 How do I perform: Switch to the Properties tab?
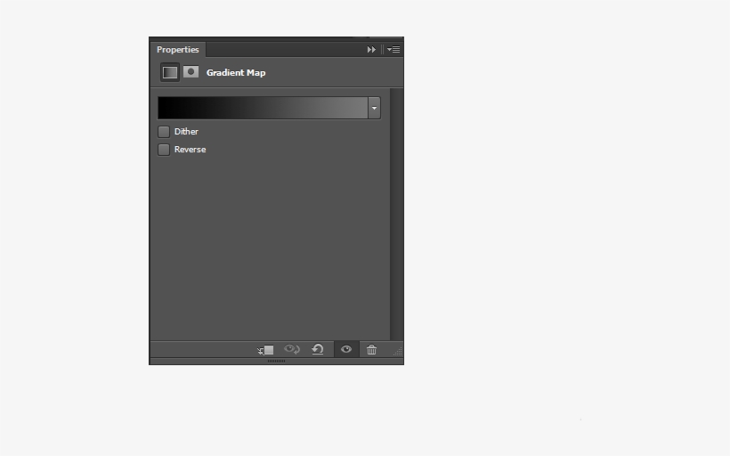tap(178, 49)
